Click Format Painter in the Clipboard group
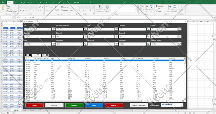 [12, 11]
